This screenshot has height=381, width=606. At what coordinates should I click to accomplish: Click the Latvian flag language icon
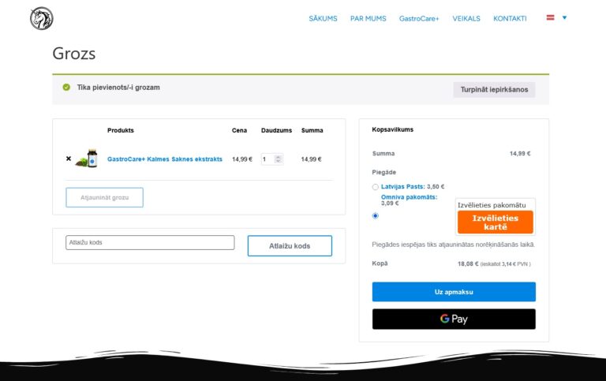[550, 17]
